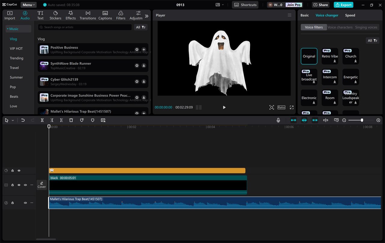Open the Stickers panel
The image size is (385, 243).
pyautogui.click(x=55, y=15)
